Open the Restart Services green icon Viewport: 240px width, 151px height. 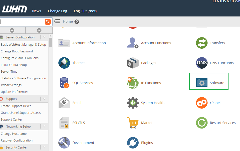202,123
